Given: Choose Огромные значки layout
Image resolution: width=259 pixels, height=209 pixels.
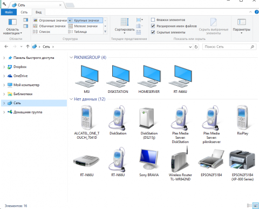Looking at the screenshot, I should [x=50, y=21].
